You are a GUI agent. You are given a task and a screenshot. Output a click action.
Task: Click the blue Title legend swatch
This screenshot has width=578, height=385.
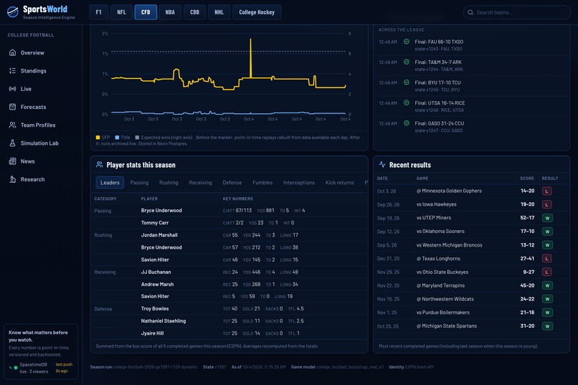(117, 138)
